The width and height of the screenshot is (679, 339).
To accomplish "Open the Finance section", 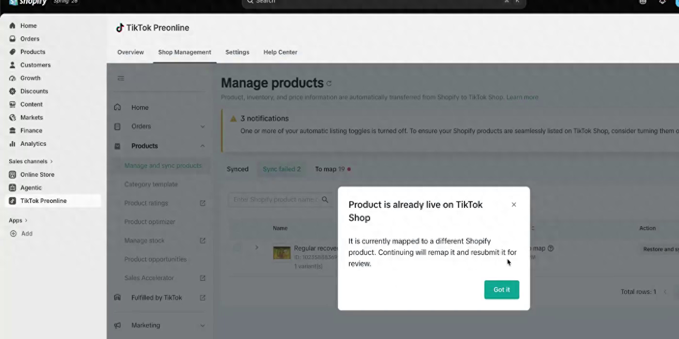I will (x=31, y=130).
